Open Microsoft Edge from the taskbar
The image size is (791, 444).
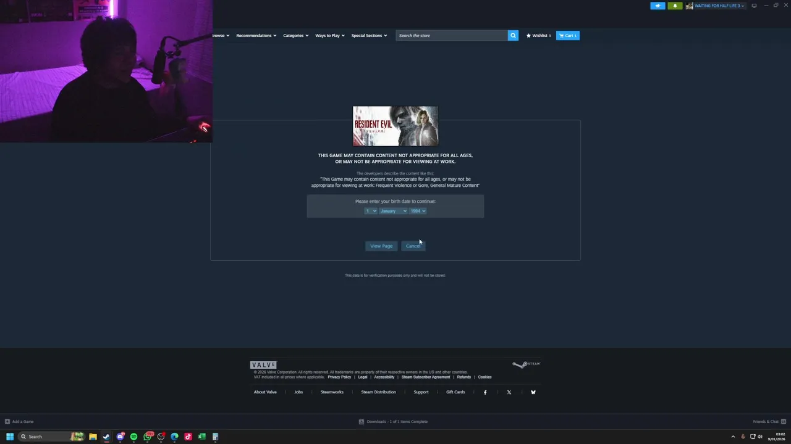(x=174, y=437)
